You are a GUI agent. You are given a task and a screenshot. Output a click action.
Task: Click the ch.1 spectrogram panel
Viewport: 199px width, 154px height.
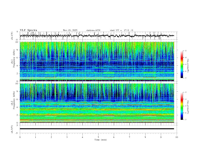(x=97, y=61)
